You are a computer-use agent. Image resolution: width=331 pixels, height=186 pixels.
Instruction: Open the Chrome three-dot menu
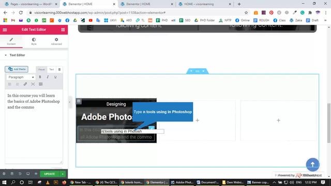[326, 12]
